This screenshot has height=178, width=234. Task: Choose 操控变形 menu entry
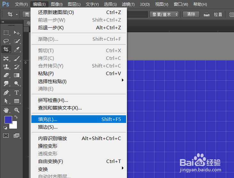click(78, 146)
